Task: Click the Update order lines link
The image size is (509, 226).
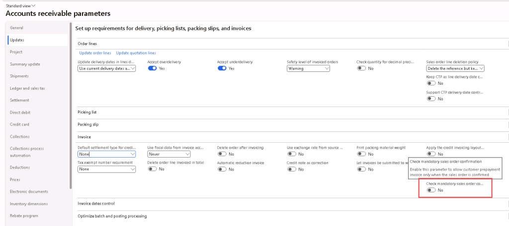Action: point(95,53)
